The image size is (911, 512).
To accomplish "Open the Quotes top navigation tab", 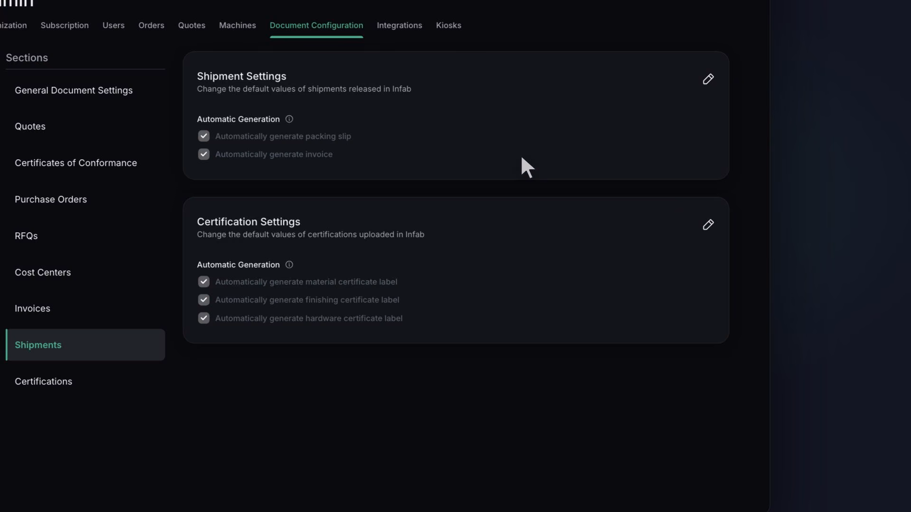I will click(x=192, y=25).
